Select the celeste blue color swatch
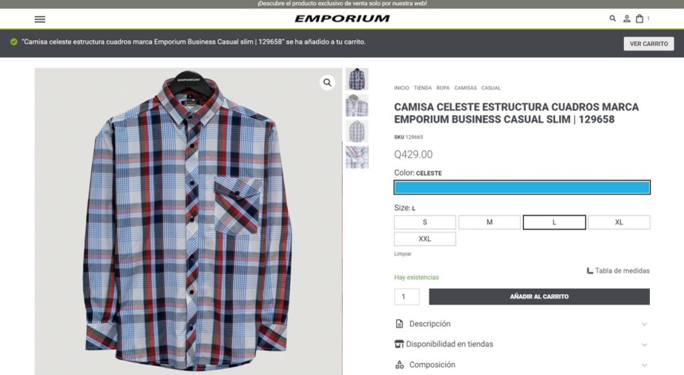Image resolution: width=684 pixels, height=375 pixels. pyautogui.click(x=522, y=187)
